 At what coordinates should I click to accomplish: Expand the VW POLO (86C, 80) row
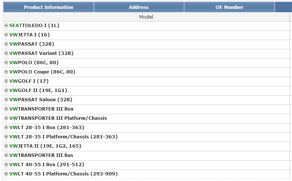click(6, 63)
